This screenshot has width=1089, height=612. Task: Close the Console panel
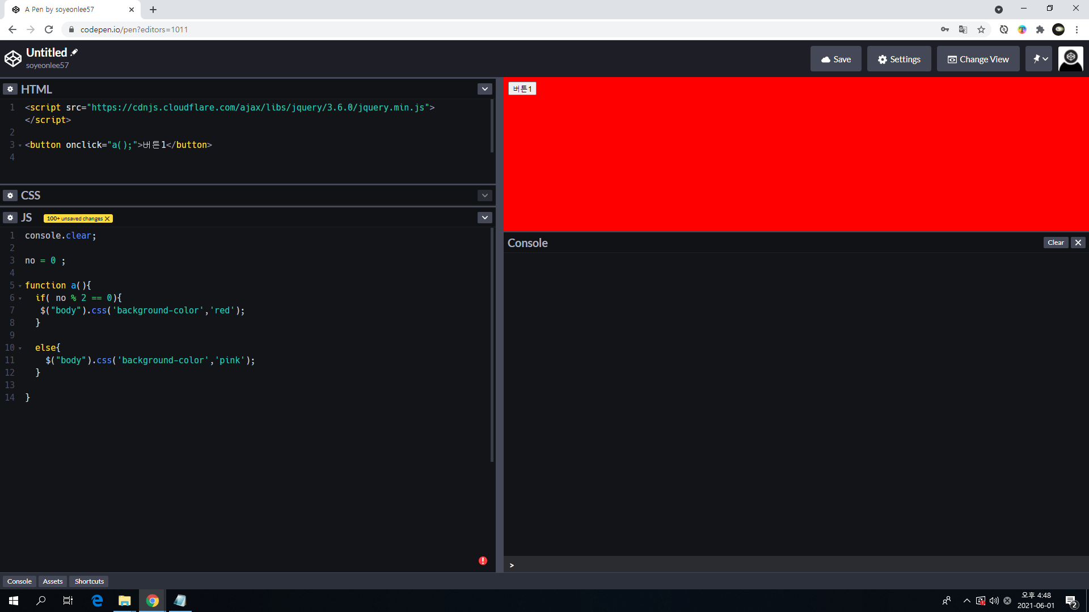point(1078,243)
